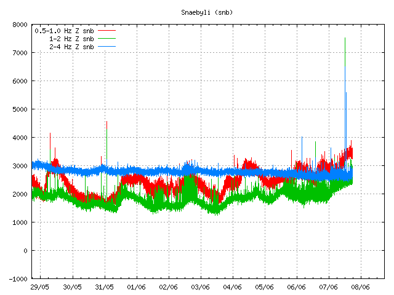Click the 08/06 date label on x-axis

[361, 287]
